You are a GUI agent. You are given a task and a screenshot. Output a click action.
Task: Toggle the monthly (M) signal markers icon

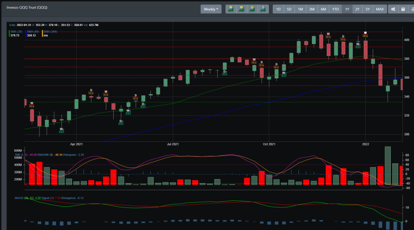coord(231,9)
